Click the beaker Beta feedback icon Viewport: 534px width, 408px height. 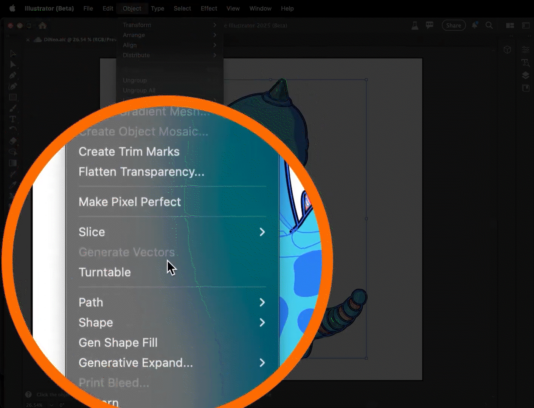[415, 25]
